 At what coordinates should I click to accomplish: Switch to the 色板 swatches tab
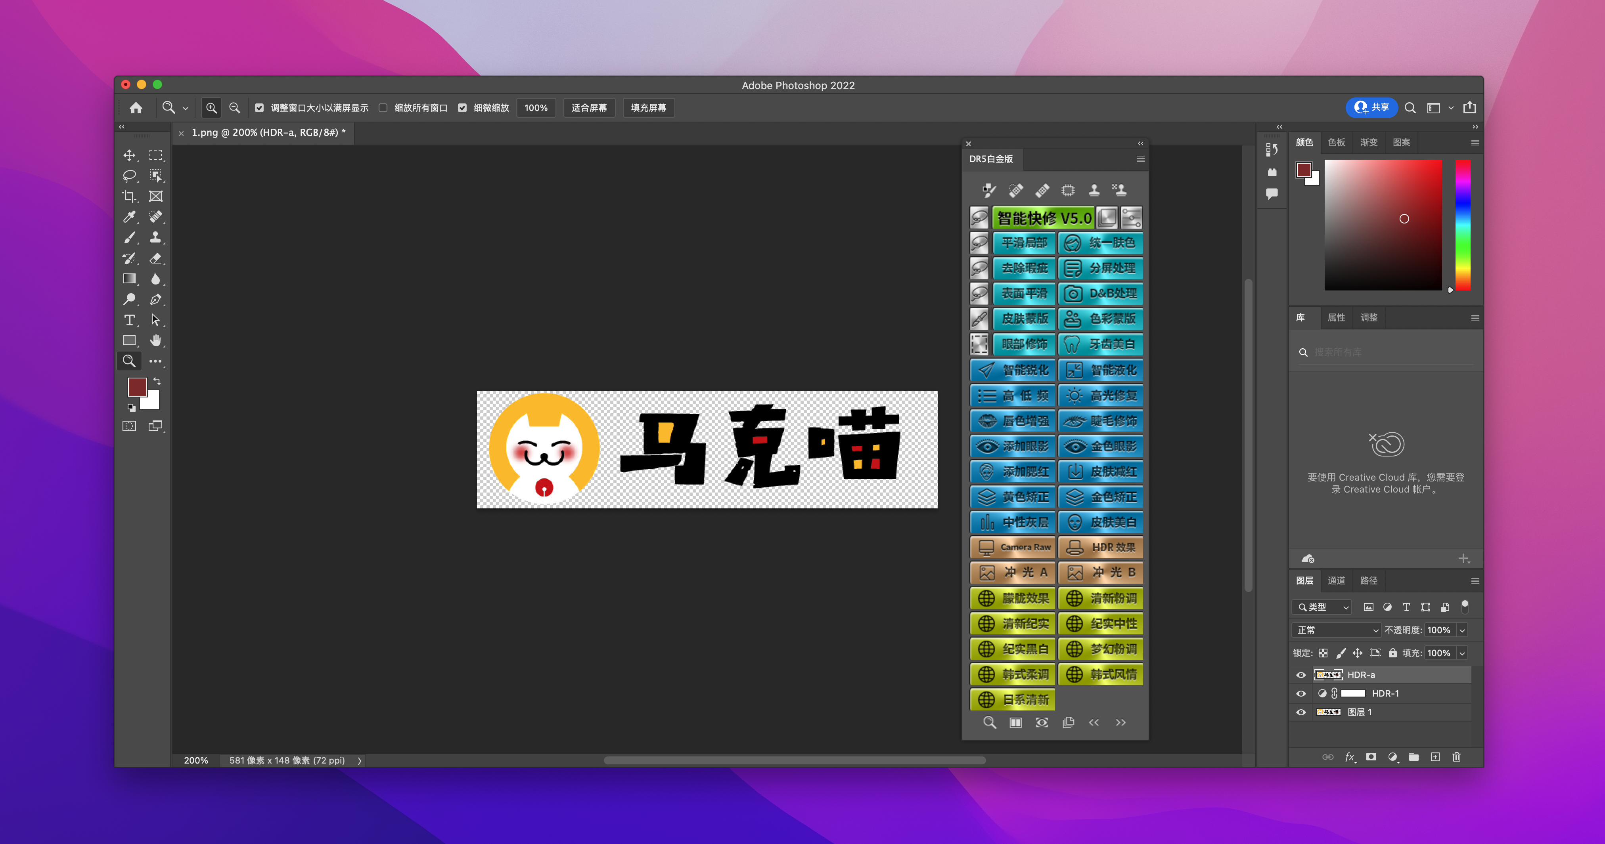coord(1336,142)
